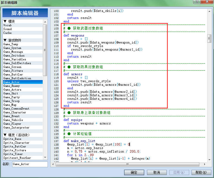Select the Cache script

[23, 33]
